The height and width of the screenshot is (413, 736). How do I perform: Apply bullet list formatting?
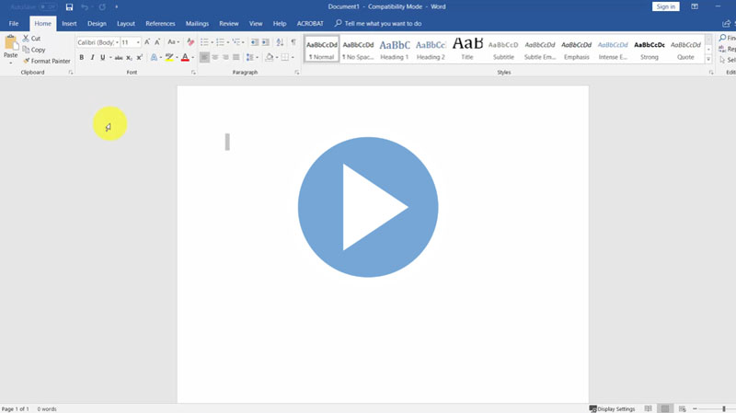[x=204, y=42]
